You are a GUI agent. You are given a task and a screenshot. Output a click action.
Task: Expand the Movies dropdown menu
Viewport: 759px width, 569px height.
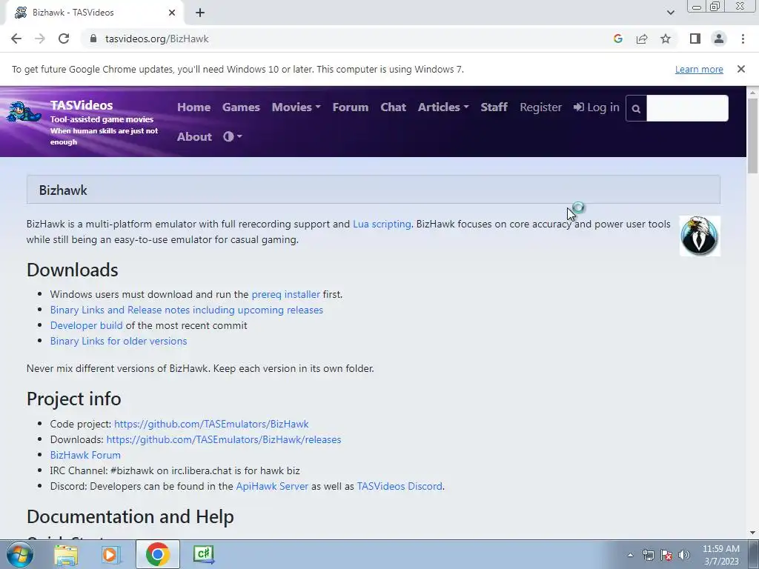296,107
